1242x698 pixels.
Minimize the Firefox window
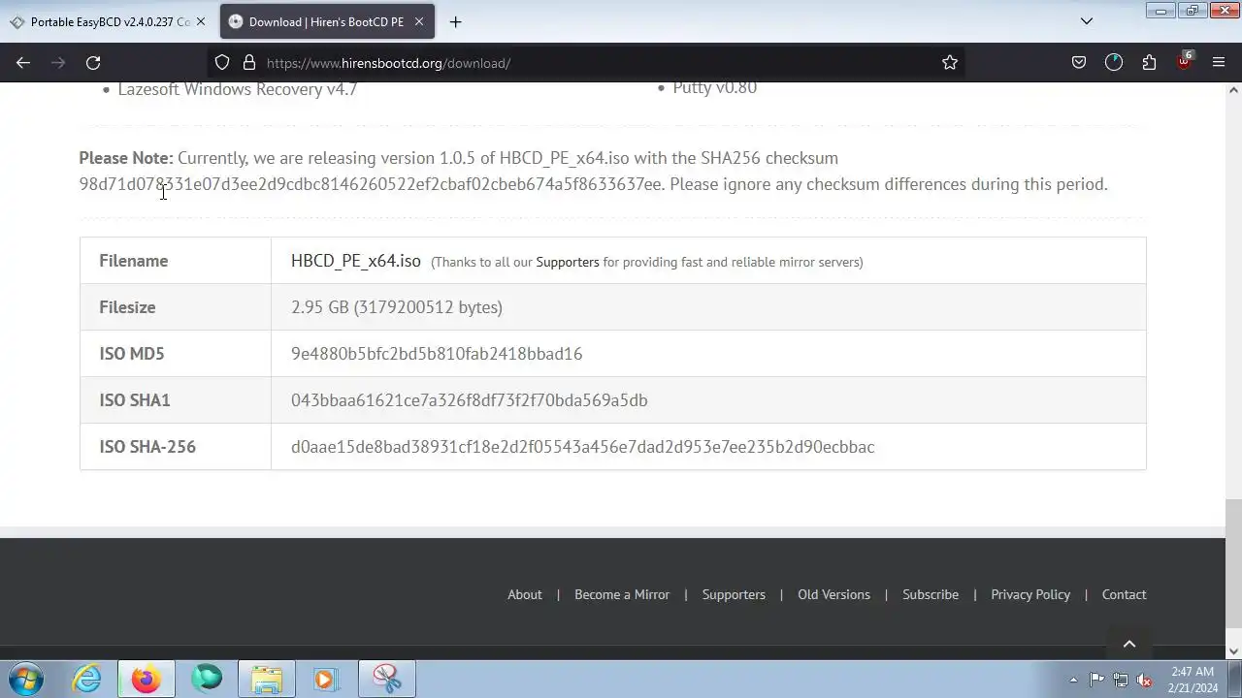click(1160, 10)
